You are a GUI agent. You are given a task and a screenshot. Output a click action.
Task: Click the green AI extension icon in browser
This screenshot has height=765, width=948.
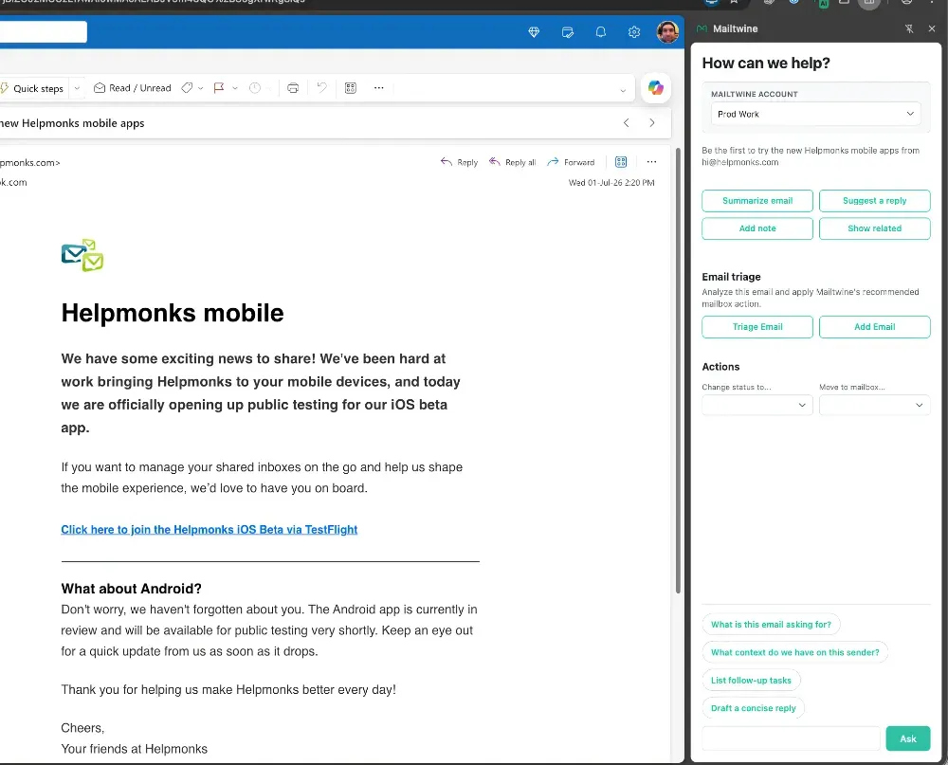(823, 3)
